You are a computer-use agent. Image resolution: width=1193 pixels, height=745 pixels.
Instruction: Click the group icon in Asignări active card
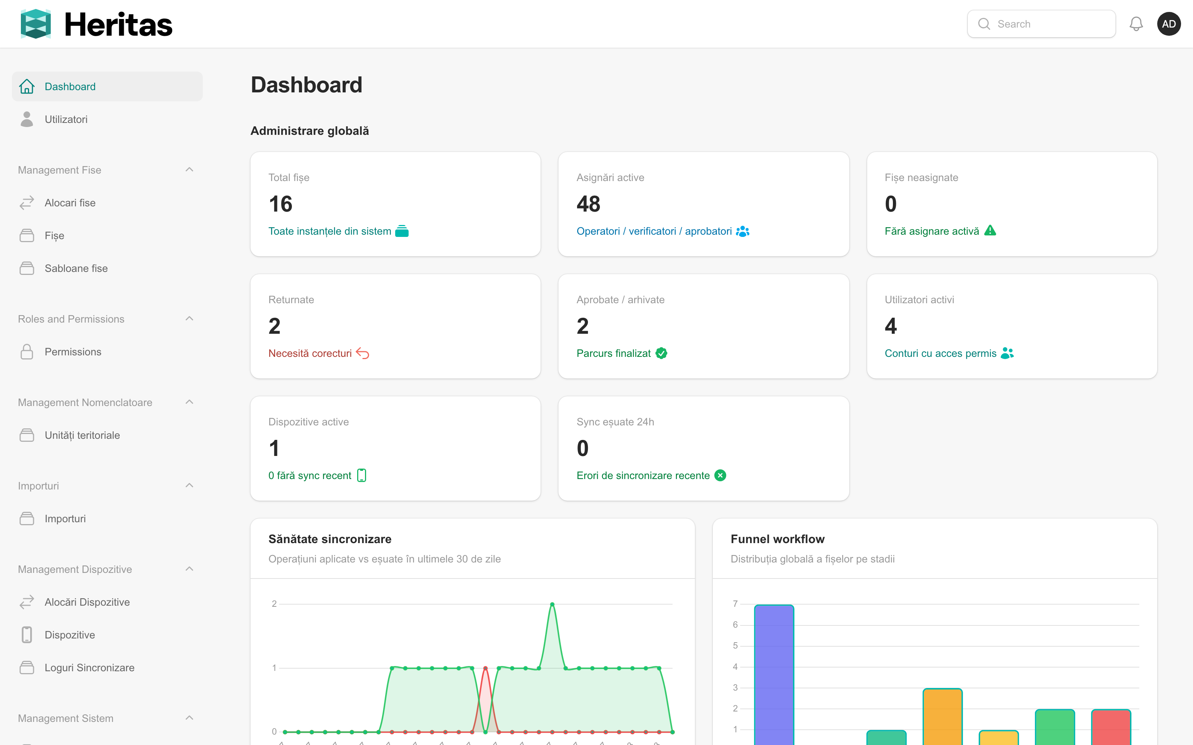pyautogui.click(x=742, y=231)
